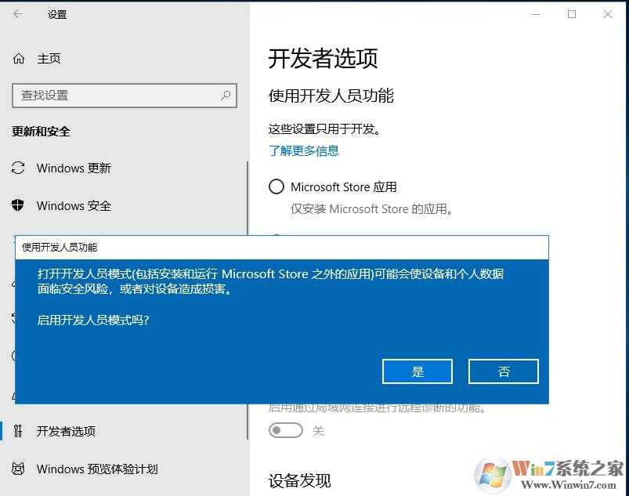Click the 仅安装 Microsoft Store 的应用 description
Viewport: 629px width, 496px height.
[371, 209]
